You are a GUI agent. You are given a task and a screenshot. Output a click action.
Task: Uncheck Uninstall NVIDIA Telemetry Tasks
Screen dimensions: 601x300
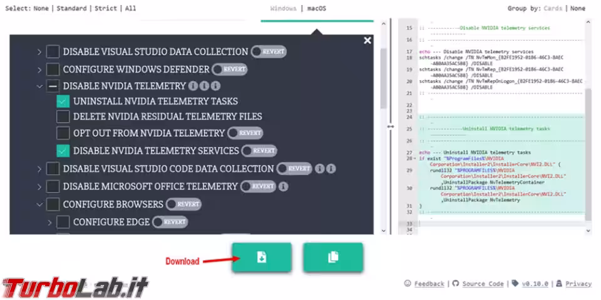click(x=63, y=101)
